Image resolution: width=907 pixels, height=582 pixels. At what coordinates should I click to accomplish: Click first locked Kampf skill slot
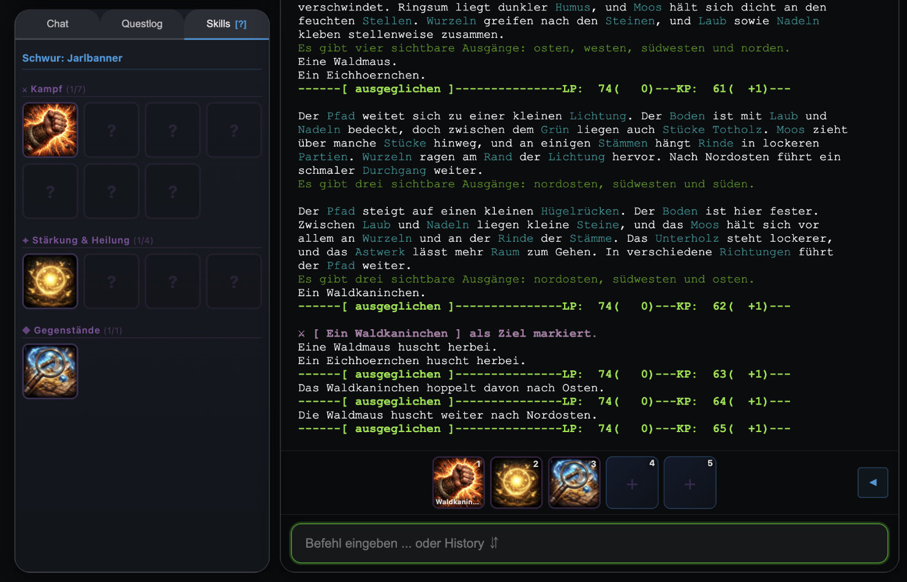click(111, 130)
